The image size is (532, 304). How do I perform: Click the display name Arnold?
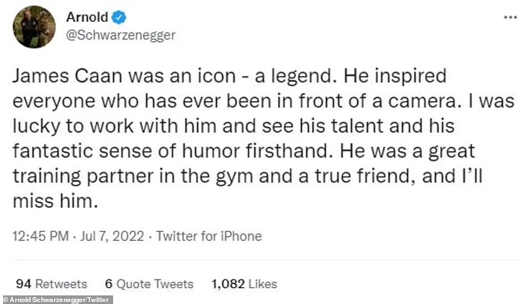coord(87,18)
